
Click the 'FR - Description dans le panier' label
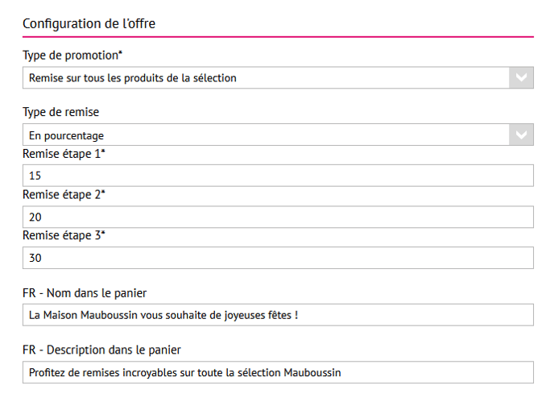point(101,350)
